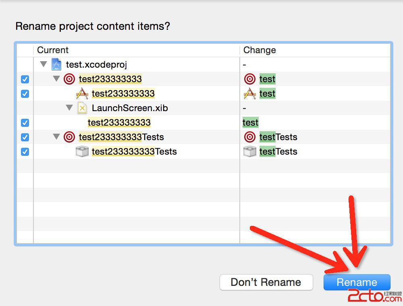This screenshot has height=306, width=403.
Task: Collapse the LaunchScreen.xib disclosure triangle
Action: pyautogui.click(x=69, y=108)
